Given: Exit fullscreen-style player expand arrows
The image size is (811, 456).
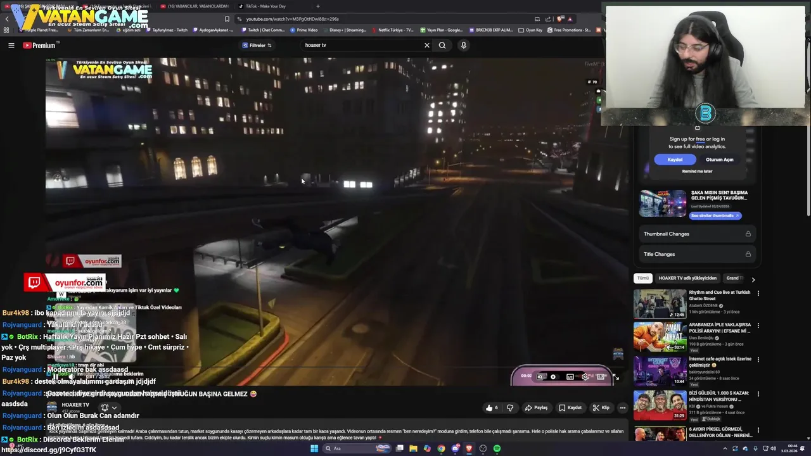Looking at the screenshot, I should point(615,377).
